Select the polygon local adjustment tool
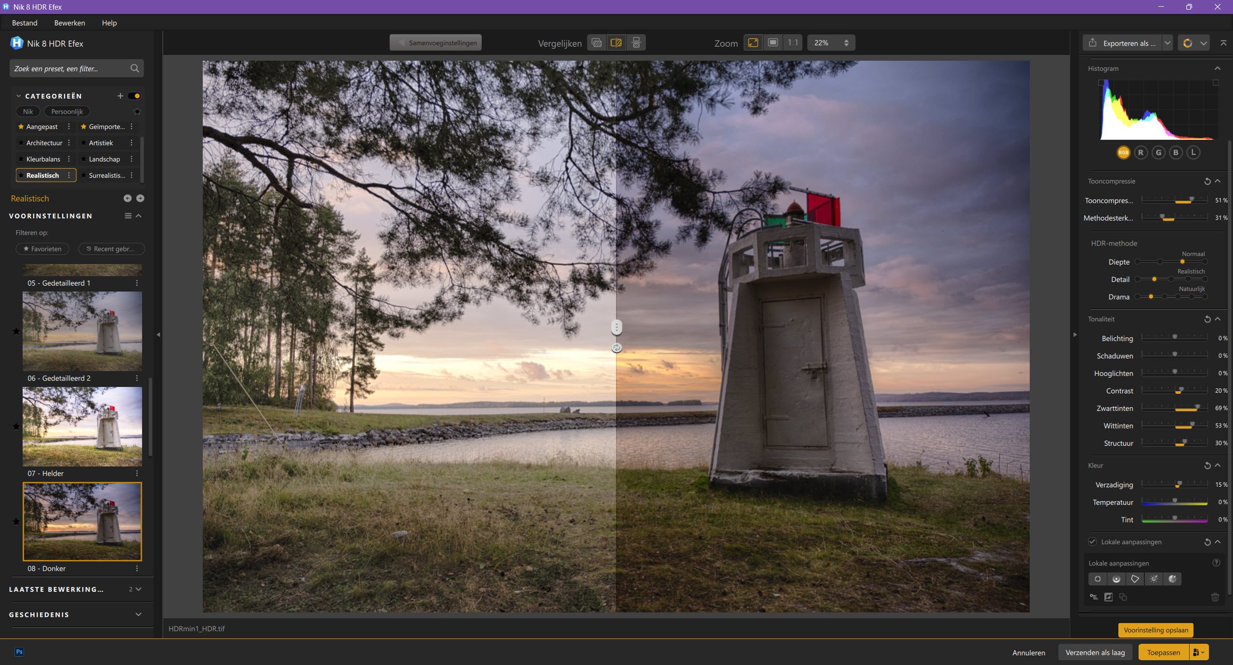This screenshot has height=665, width=1233. [x=1135, y=579]
